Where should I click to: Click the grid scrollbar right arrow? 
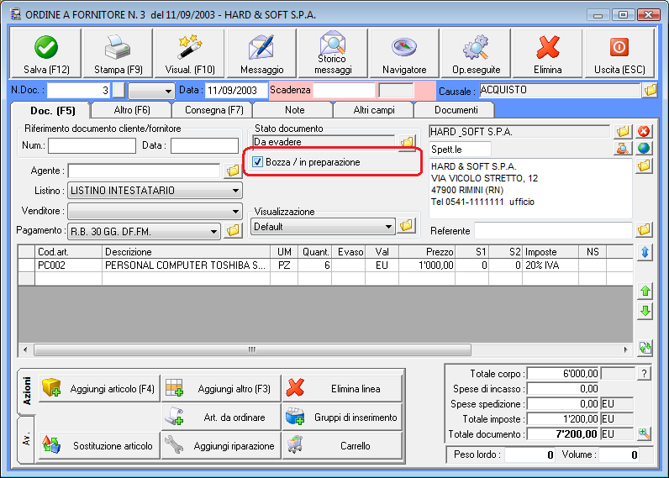tap(625, 349)
